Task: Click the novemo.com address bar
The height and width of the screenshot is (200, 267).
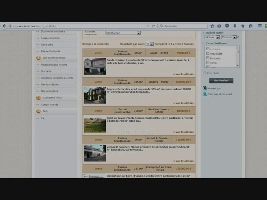Action: click(78, 26)
